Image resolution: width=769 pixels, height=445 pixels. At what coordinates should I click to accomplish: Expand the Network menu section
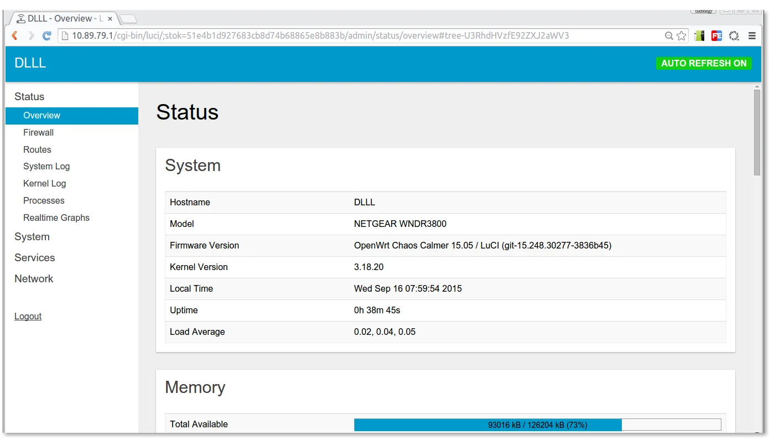tap(34, 279)
